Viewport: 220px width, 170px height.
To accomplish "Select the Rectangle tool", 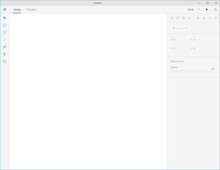I will tap(5, 25).
